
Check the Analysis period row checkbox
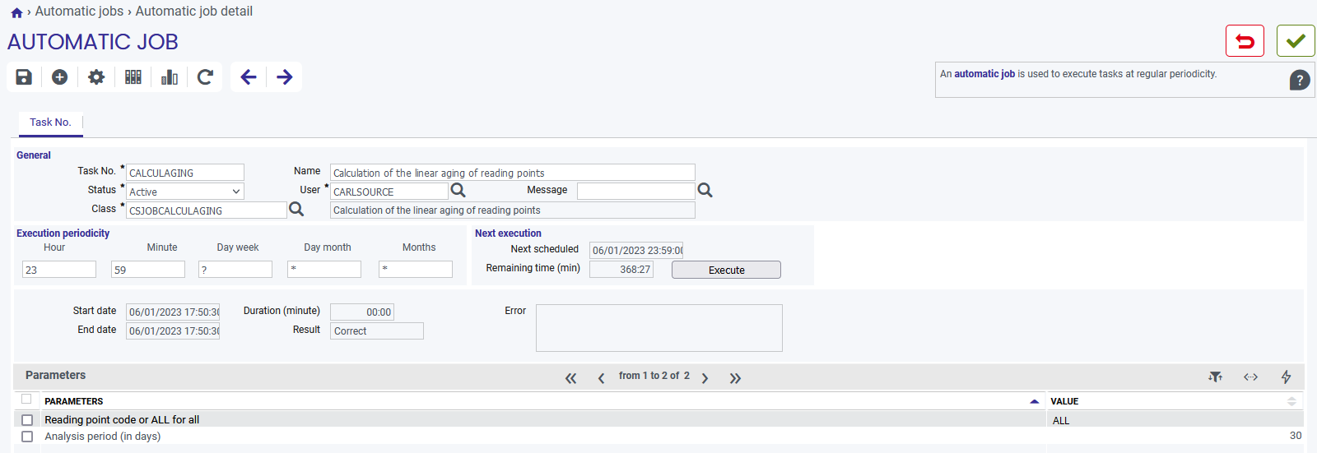[x=27, y=437]
